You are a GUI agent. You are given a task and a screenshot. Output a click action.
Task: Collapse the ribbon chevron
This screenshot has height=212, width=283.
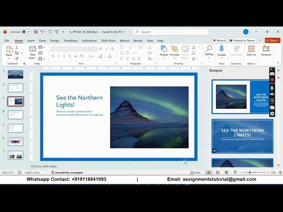(278, 63)
